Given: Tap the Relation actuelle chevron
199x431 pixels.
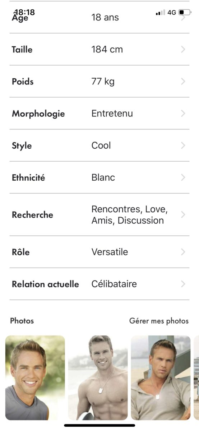Looking at the screenshot, I should pyautogui.click(x=183, y=284).
